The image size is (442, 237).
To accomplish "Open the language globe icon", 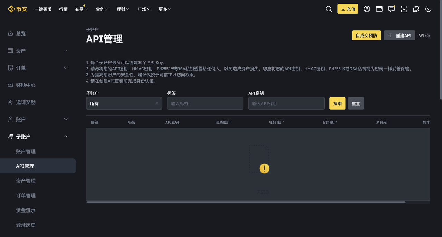I will coord(416,9).
